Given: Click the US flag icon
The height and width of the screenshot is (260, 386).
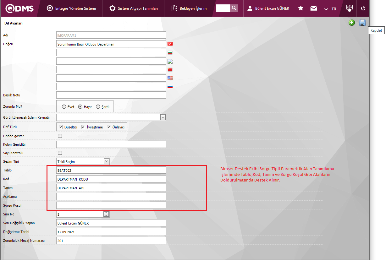Looking at the screenshot, I should tap(170, 78).
